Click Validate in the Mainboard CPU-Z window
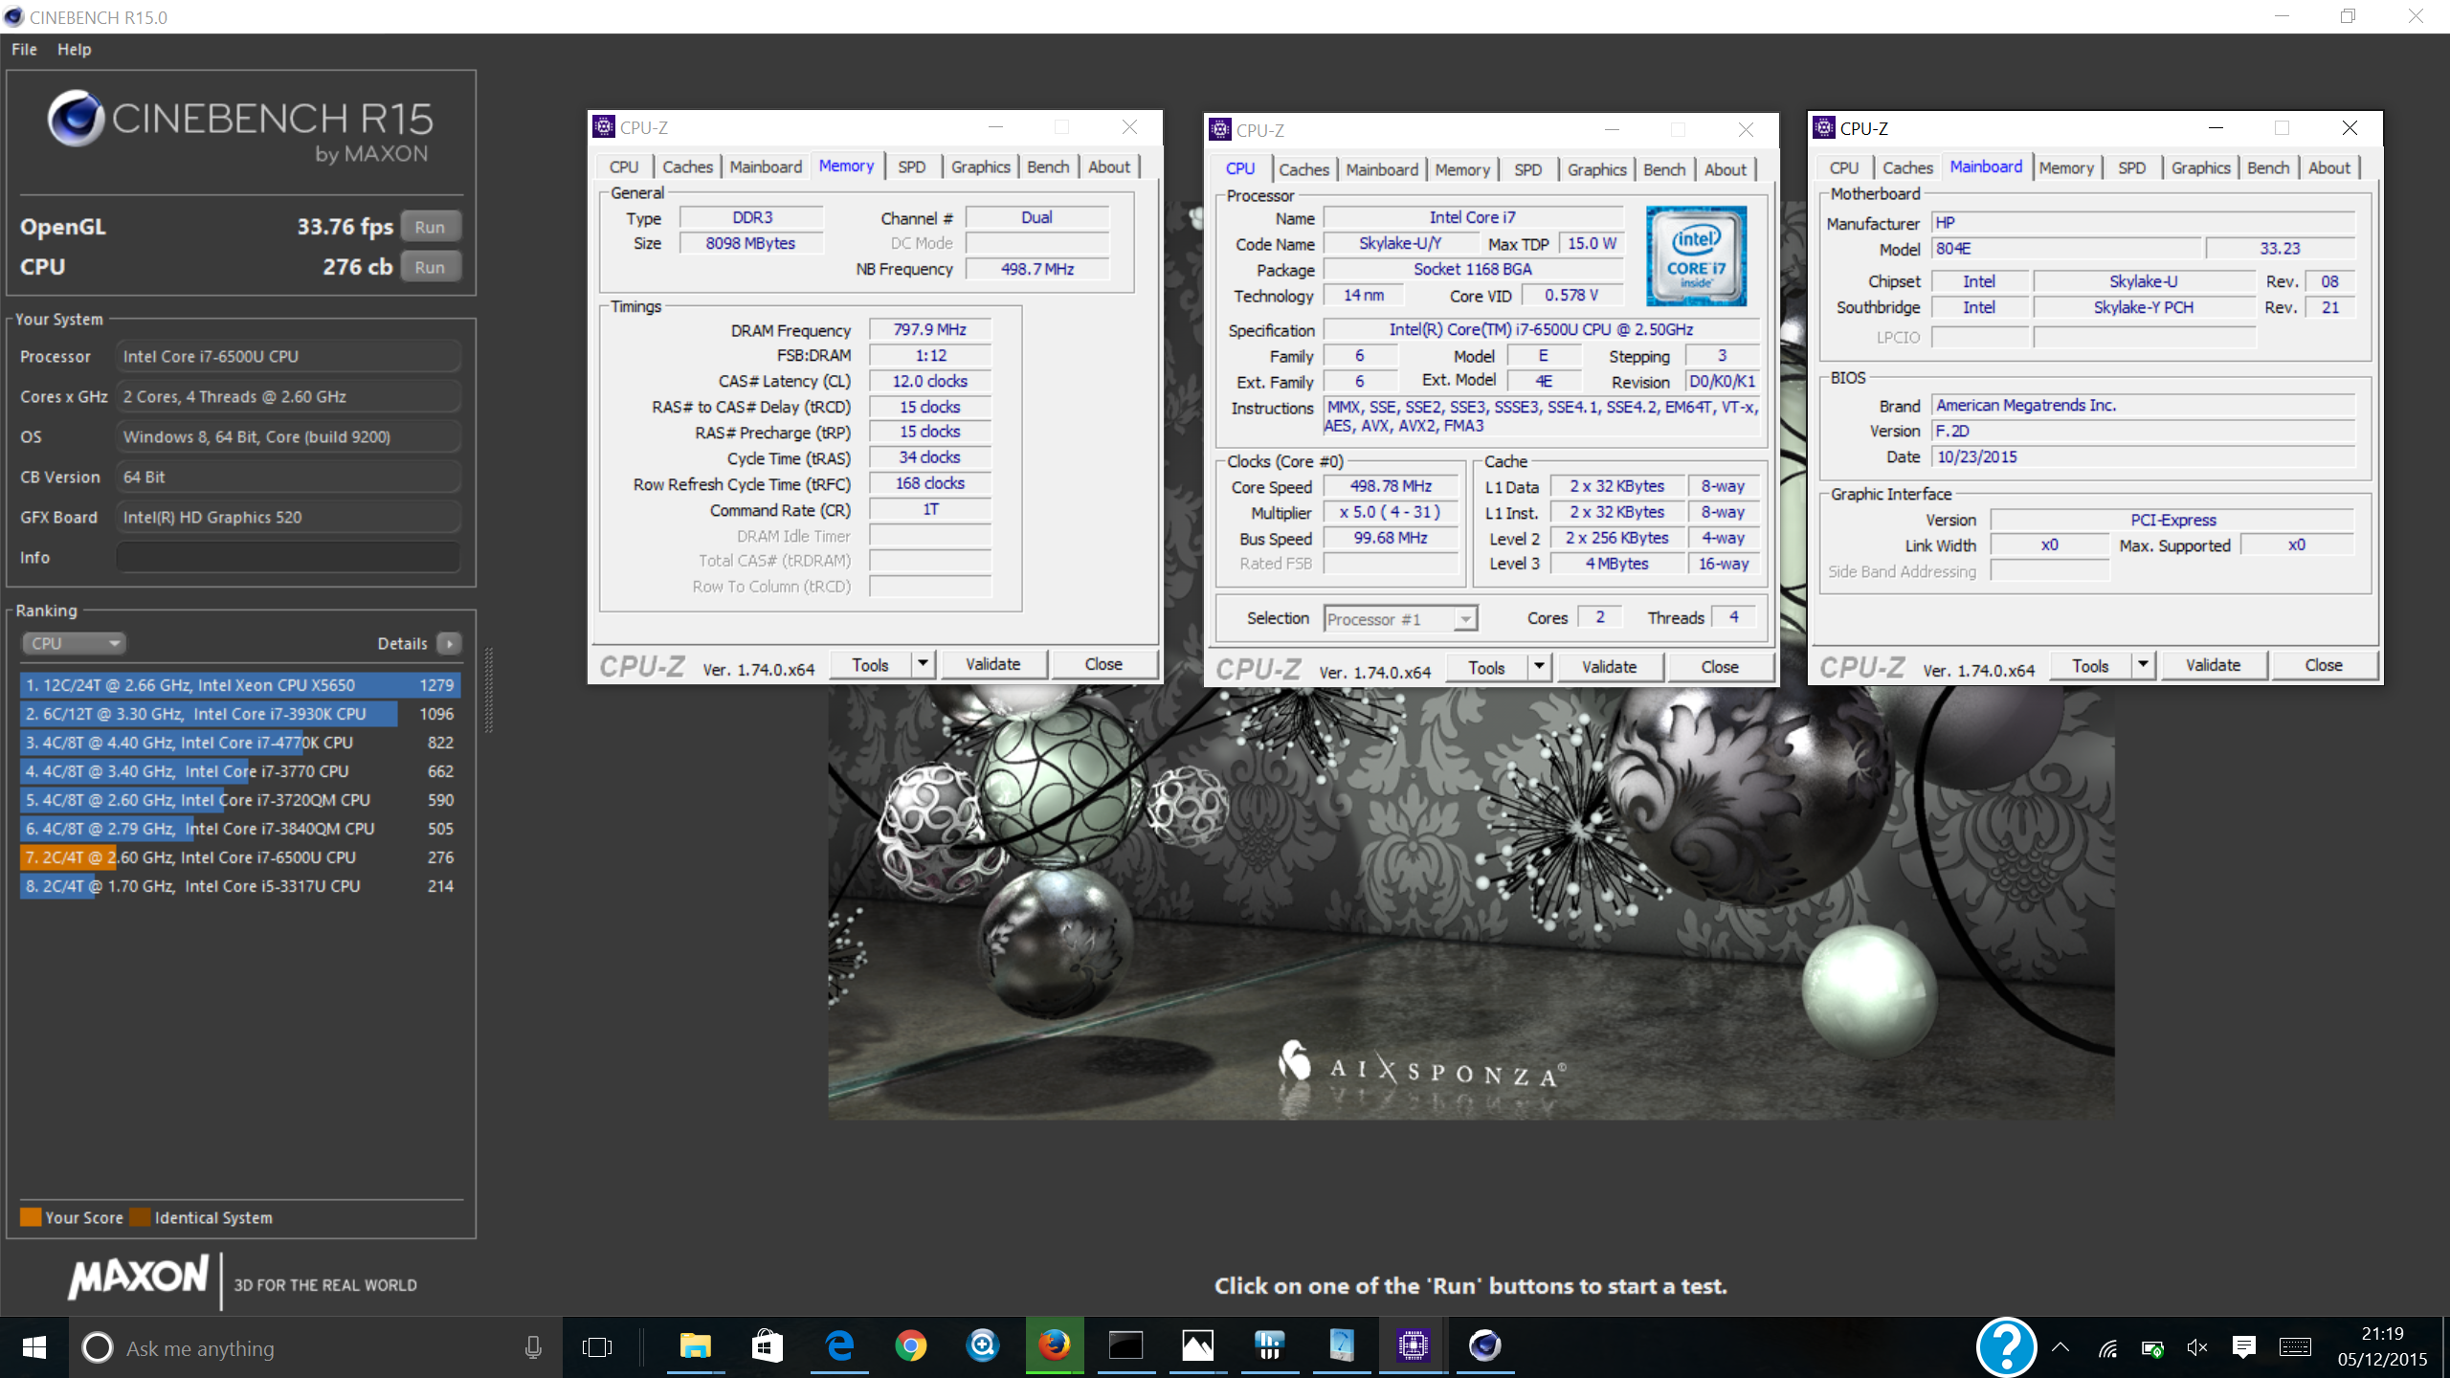 (2213, 665)
